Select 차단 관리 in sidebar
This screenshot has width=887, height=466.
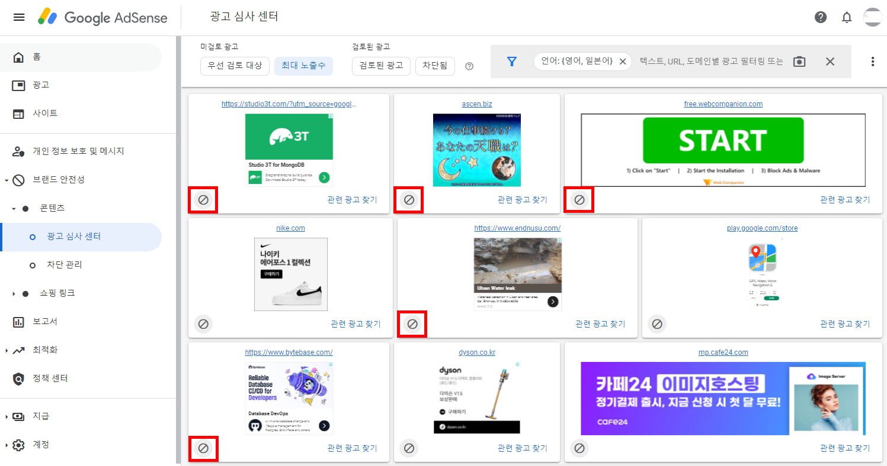(x=81, y=265)
